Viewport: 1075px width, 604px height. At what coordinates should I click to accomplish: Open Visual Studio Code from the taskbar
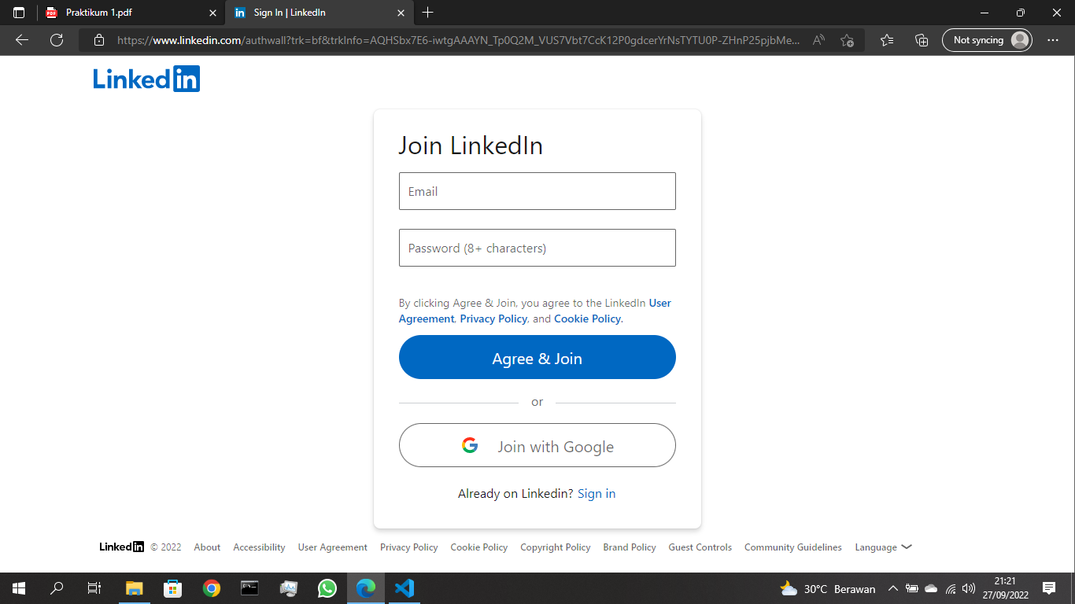[404, 588]
